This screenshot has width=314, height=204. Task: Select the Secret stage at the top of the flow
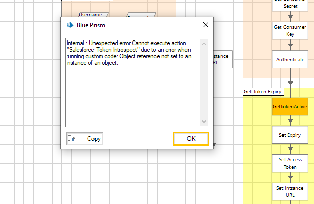click(x=290, y=6)
